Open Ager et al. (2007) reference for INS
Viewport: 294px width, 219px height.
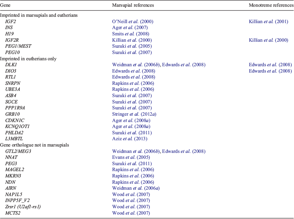coord(130,28)
